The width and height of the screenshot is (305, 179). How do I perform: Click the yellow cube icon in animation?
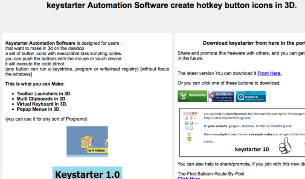click(87, 142)
